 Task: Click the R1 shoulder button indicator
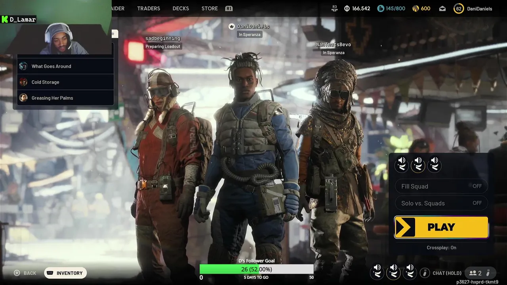[x=229, y=8]
